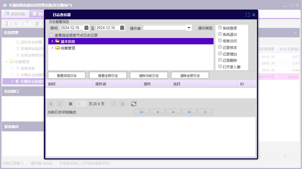This screenshot has width=302, height=169.
Task: Open the 操作者 dropdown list
Action: click(x=189, y=28)
